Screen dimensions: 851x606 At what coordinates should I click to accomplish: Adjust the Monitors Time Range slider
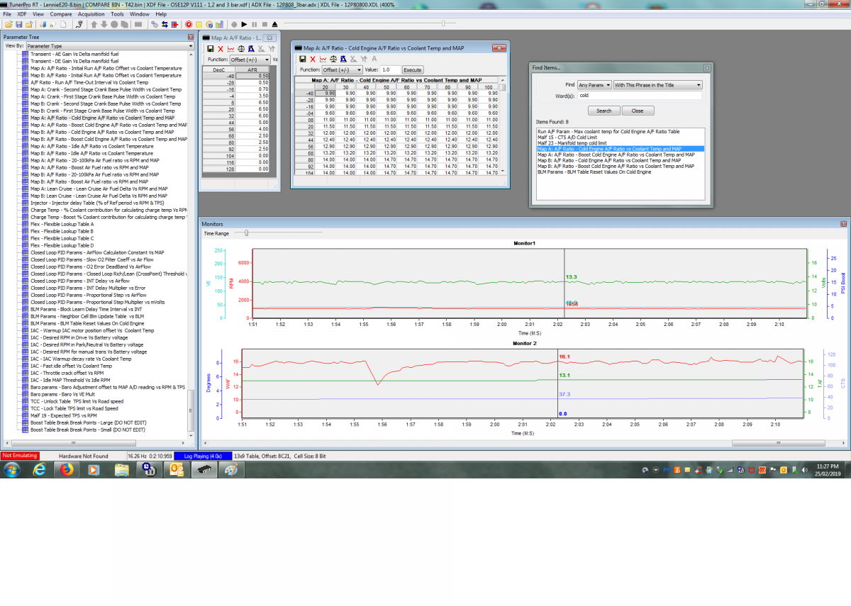(245, 233)
